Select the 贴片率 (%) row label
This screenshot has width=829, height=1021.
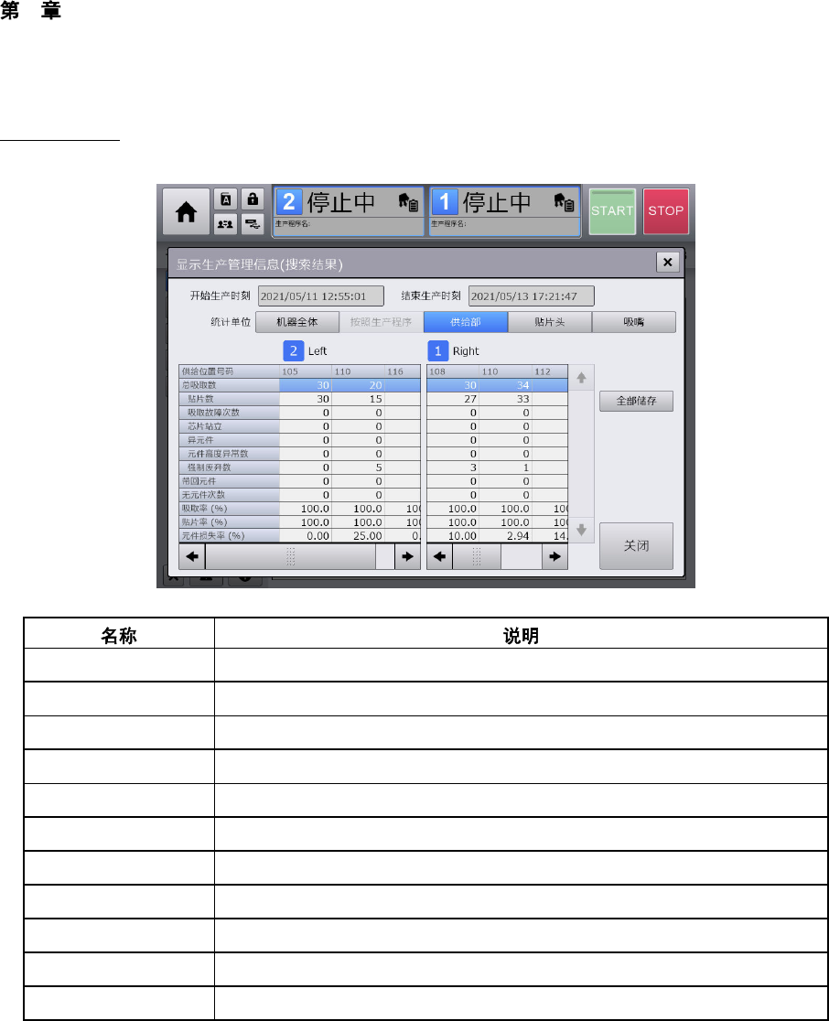coord(230,521)
